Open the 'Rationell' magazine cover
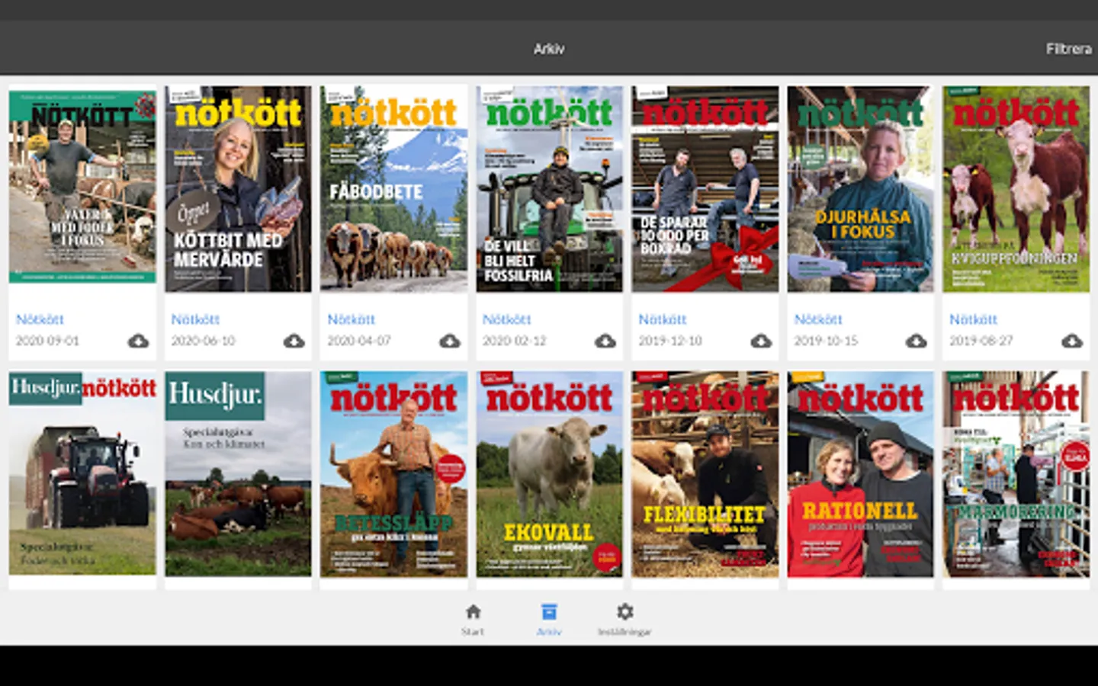1098x686 pixels. point(861,474)
